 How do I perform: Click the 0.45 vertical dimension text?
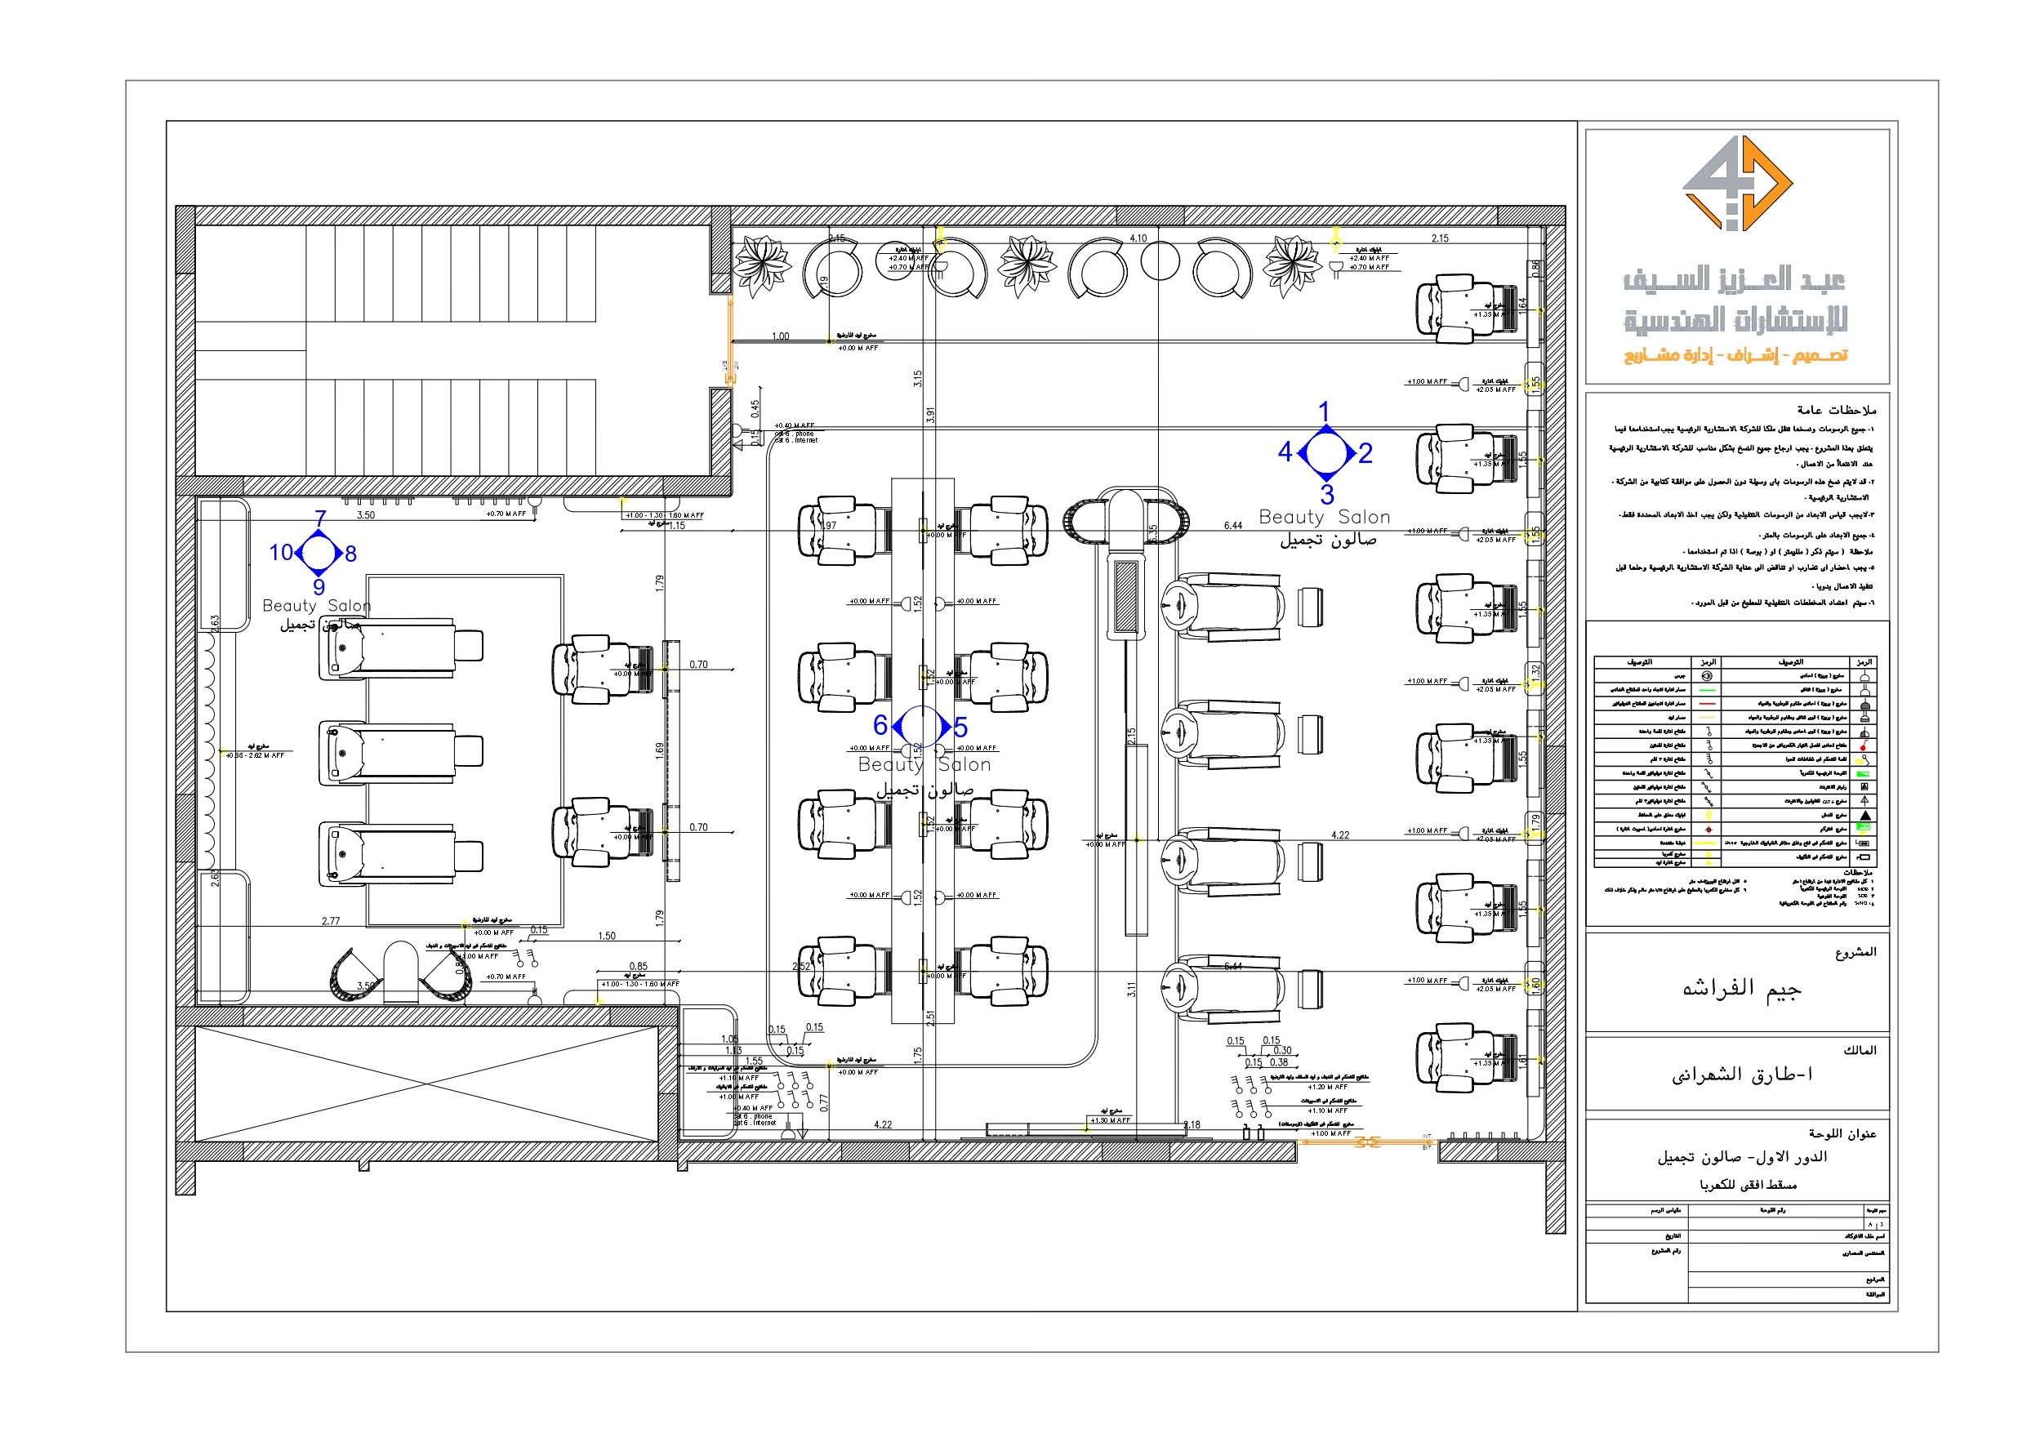755,409
